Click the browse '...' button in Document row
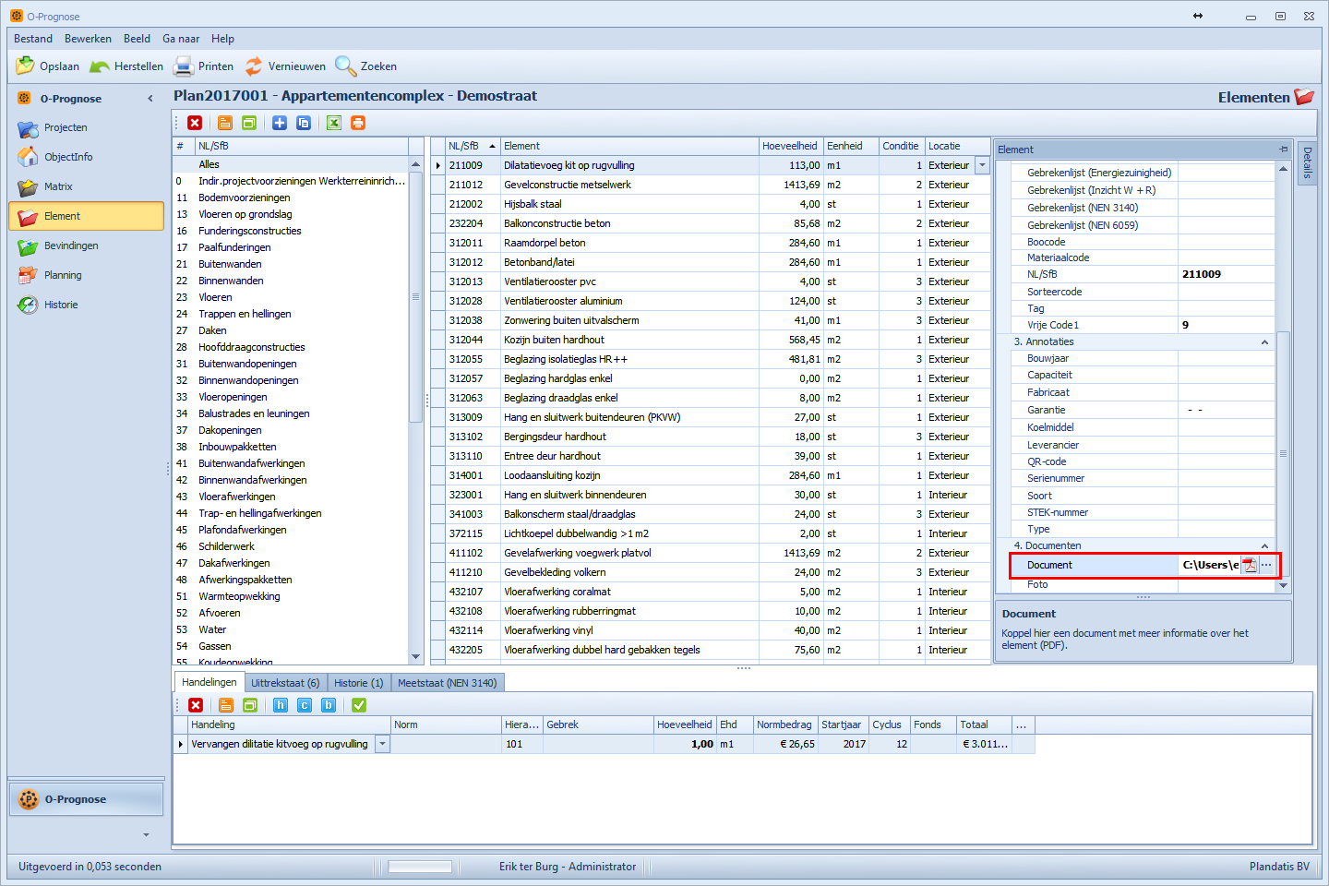The image size is (1329, 886). point(1266,565)
